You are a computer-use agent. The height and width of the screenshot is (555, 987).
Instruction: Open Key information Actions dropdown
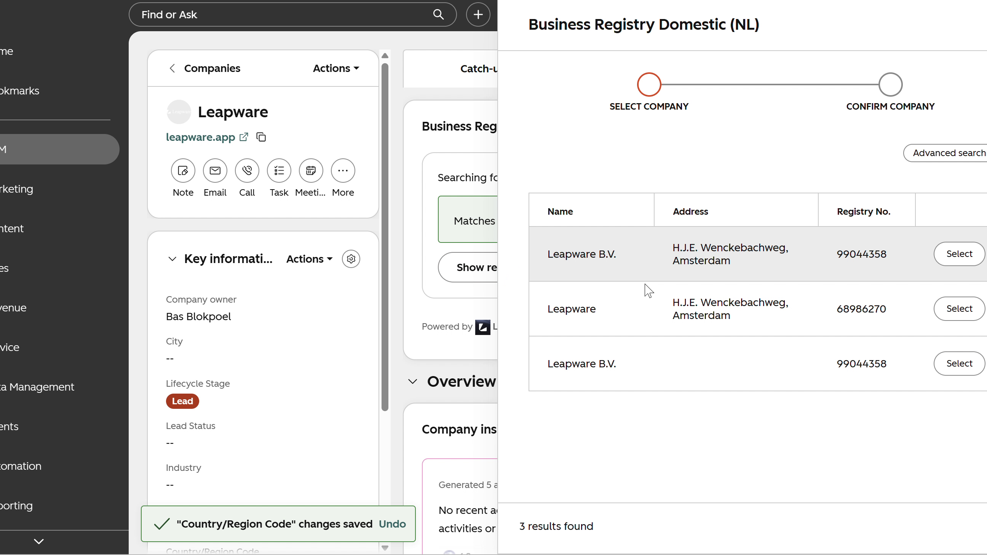(x=310, y=259)
